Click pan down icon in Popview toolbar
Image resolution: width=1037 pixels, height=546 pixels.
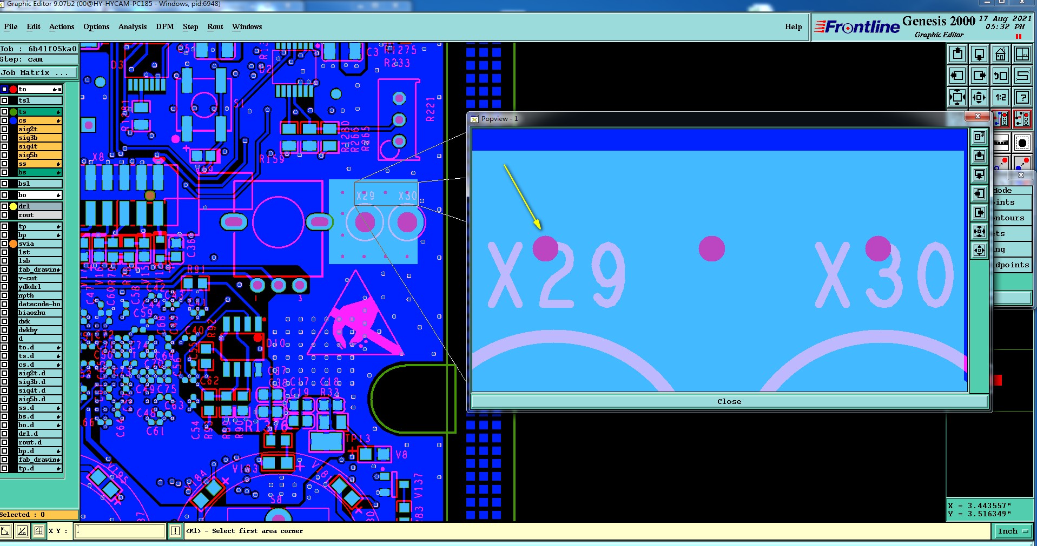[979, 175]
